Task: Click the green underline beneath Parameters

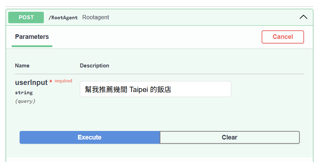Action: (x=32, y=46)
